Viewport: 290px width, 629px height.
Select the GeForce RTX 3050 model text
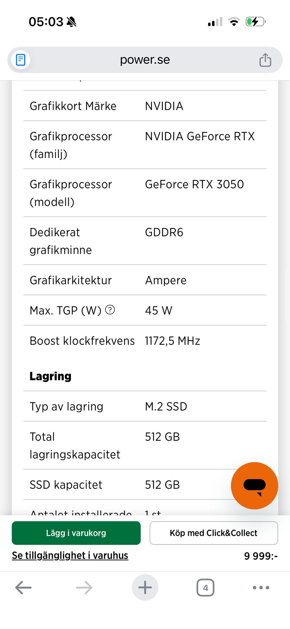click(x=194, y=184)
